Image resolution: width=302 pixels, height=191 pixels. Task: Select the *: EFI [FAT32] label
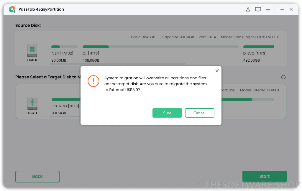[x=62, y=53]
